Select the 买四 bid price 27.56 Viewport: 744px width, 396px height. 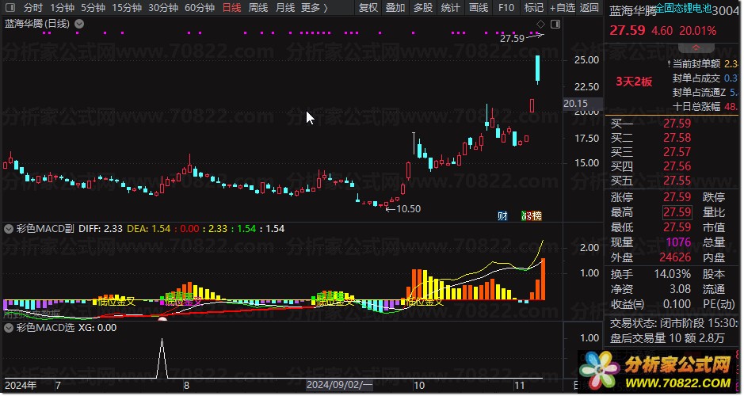(x=677, y=166)
